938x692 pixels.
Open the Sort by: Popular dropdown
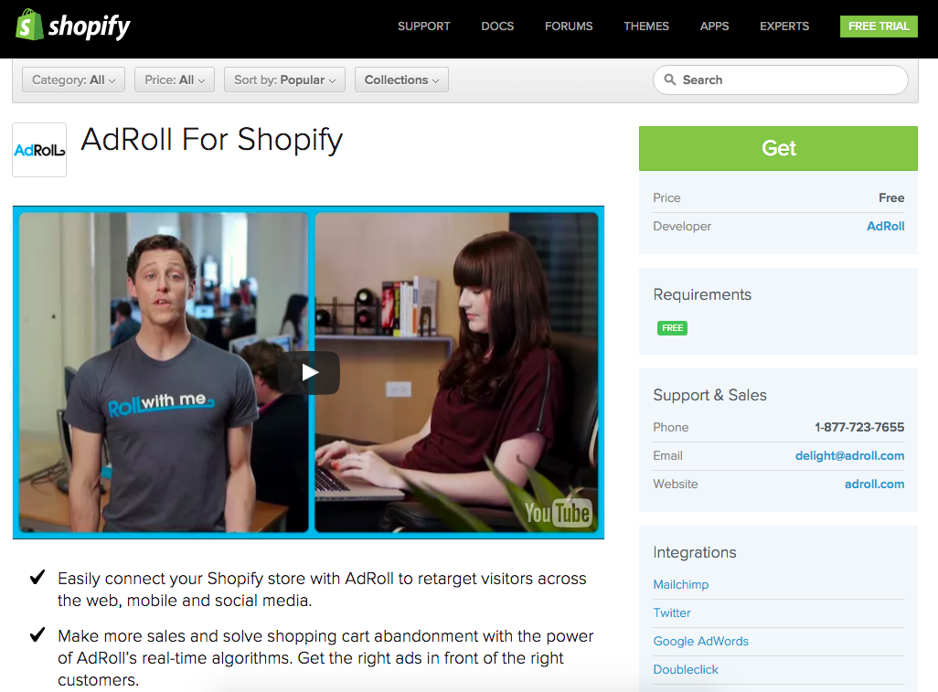click(284, 80)
